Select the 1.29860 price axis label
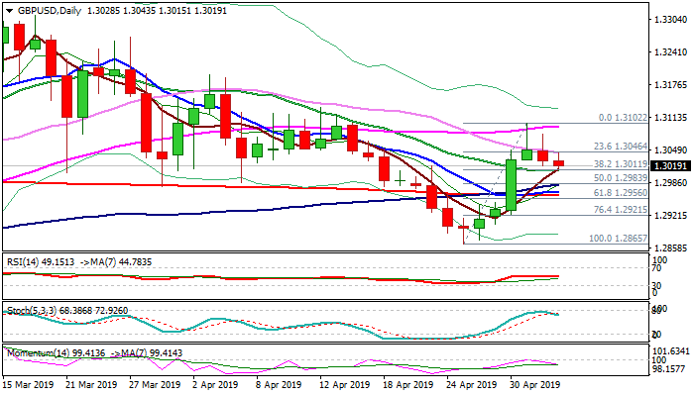Viewport: 694px width, 396px height. [x=670, y=182]
